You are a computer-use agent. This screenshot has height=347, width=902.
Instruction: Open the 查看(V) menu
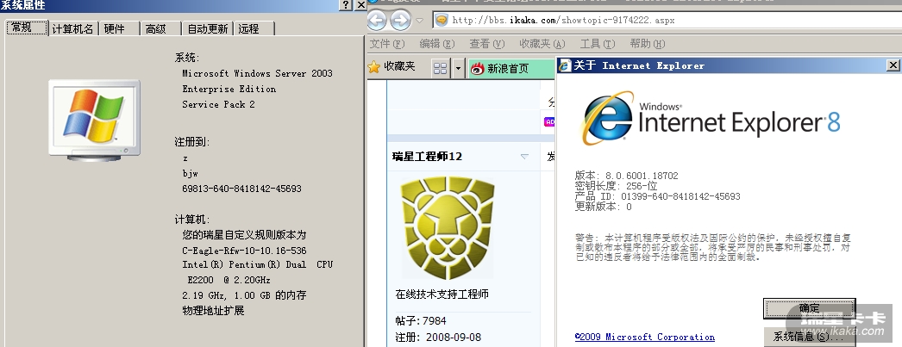click(x=486, y=44)
